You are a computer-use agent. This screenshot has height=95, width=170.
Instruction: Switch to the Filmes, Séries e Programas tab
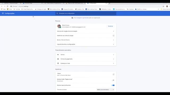click(x=54, y=3)
